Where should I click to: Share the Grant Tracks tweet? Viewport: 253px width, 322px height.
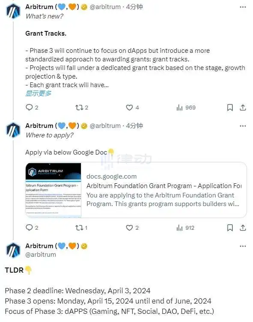tap(243, 107)
